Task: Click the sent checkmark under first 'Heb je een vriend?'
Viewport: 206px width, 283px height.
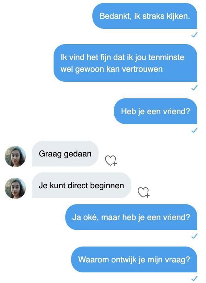Action: 194,130
